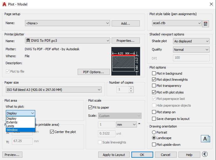Toggle disabled Scale lineweights checkbox
The width and height of the screenshot is (216, 160).
100,142
